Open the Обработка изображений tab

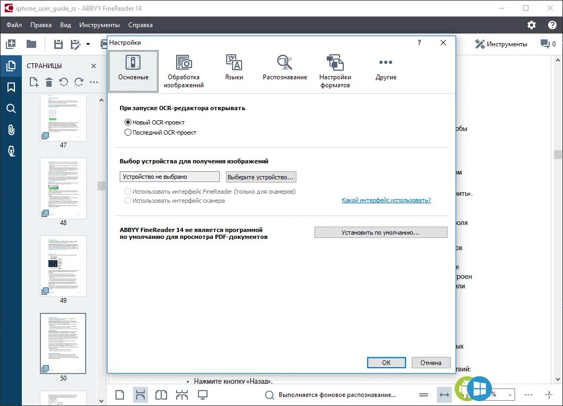pyautogui.click(x=184, y=71)
